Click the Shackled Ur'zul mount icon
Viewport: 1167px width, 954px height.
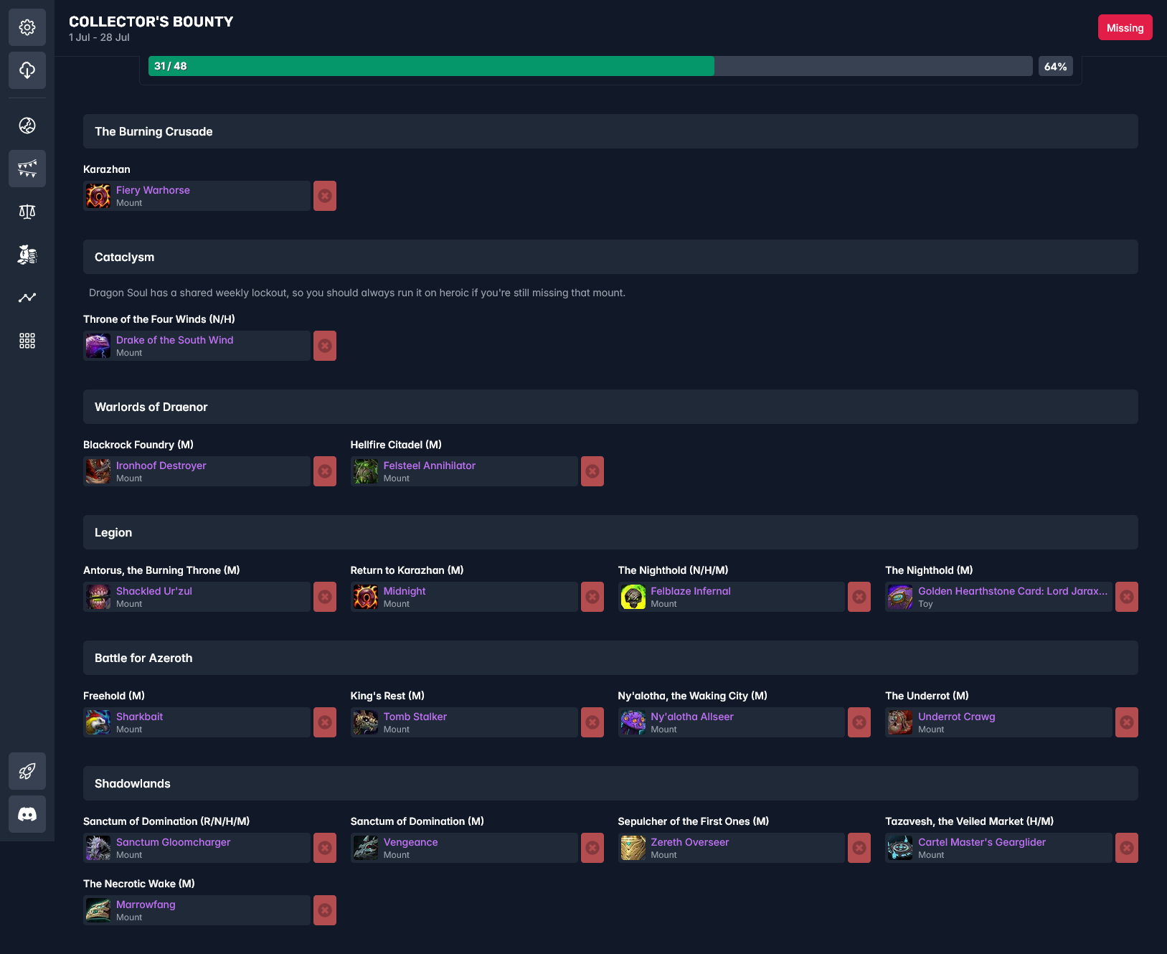coord(98,597)
